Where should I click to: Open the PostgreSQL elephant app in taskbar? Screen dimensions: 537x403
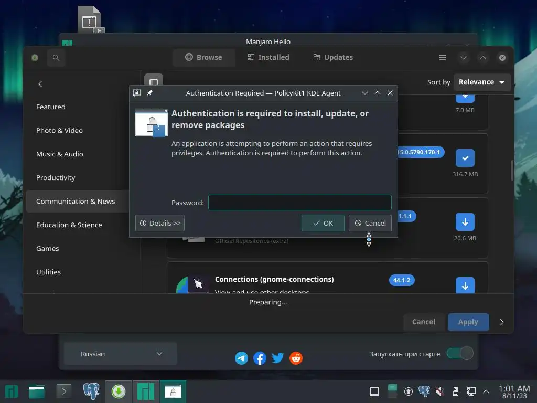pyautogui.click(x=91, y=391)
